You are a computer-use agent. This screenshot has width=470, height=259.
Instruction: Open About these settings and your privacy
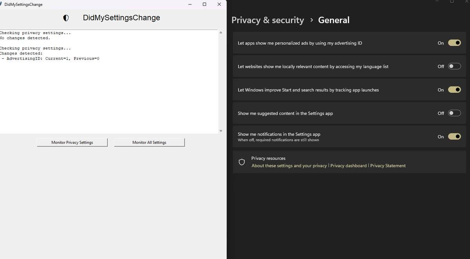289,165
